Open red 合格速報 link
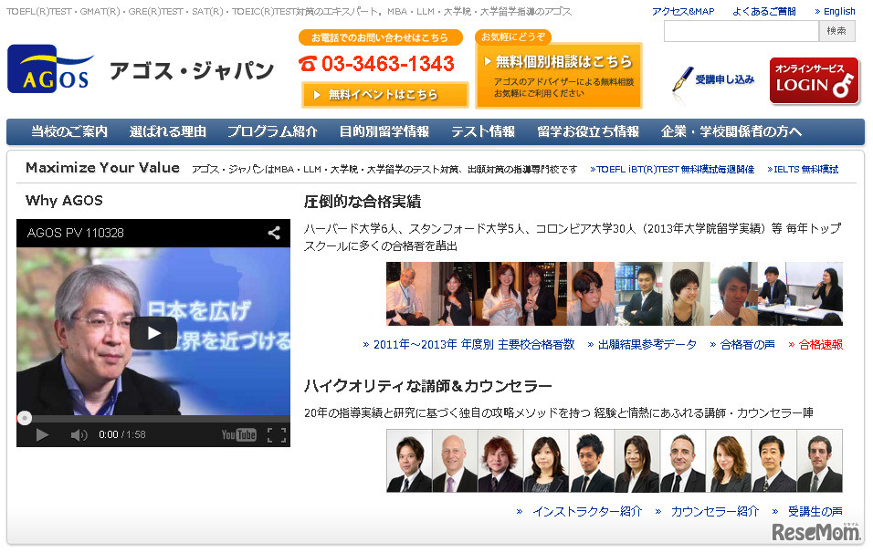 point(815,344)
